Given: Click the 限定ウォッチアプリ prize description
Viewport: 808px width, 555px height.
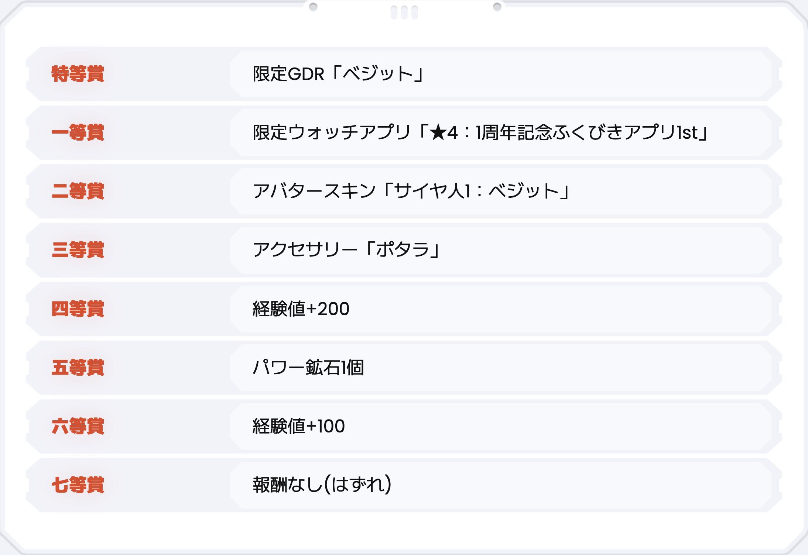Looking at the screenshot, I should click(x=480, y=132).
